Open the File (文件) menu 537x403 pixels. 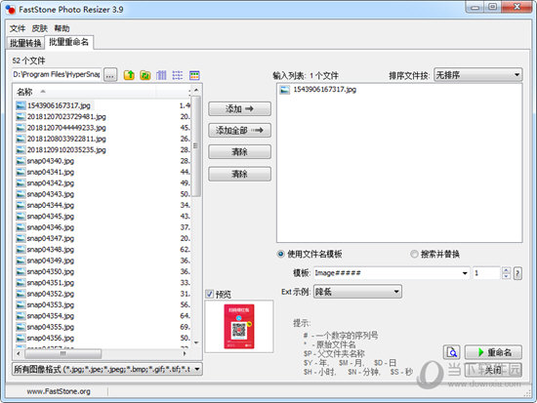pyautogui.click(x=18, y=28)
